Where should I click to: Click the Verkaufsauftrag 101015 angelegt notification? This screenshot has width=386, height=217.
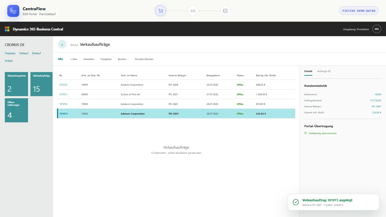pyautogui.click(x=334, y=202)
